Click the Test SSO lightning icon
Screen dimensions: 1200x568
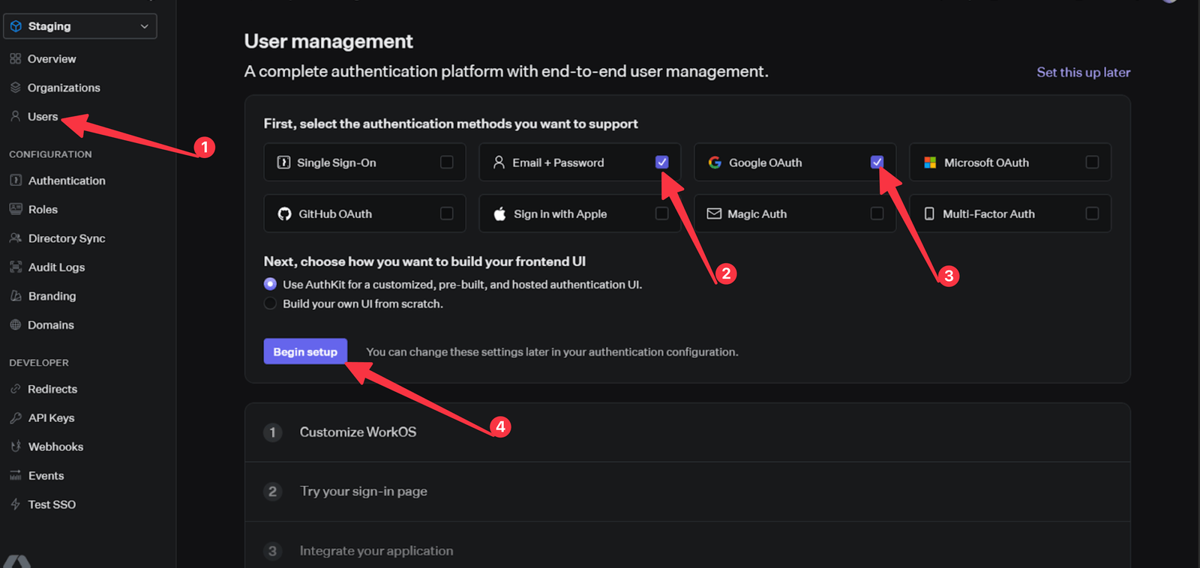15,504
